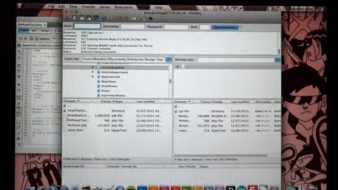Open the Edit menu
Viewport: 338px width, 190px height.
tap(61, 7)
